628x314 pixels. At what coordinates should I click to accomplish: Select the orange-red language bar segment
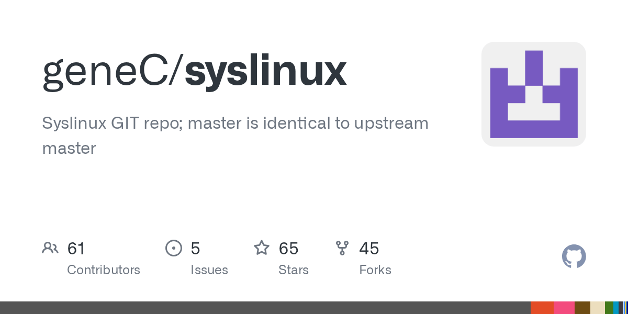542,308
